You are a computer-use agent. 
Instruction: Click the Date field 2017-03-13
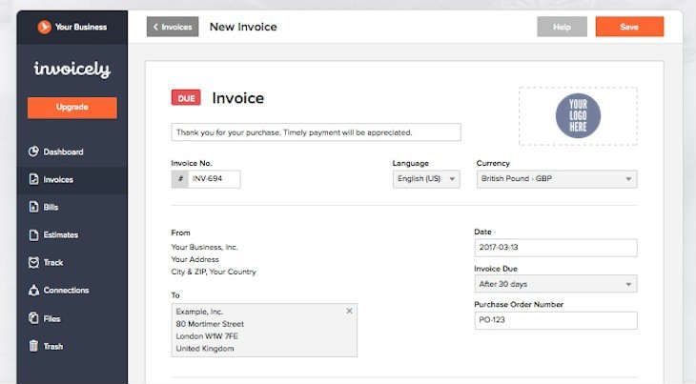(555, 248)
